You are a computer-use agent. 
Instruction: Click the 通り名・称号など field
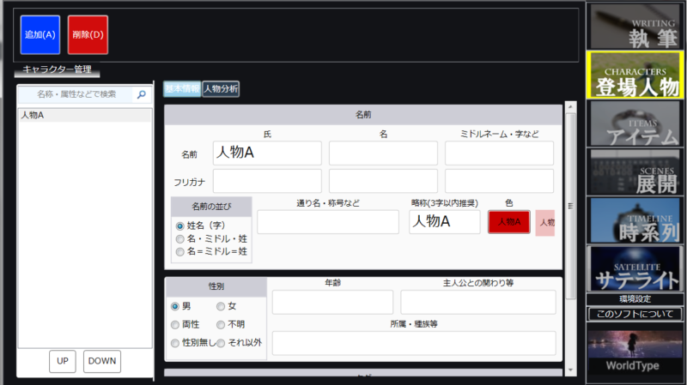point(328,222)
